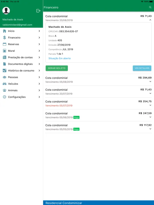The height and width of the screenshot is (205, 154).
Task: Expand the R$ 254,75 entry chevron
Action: coord(150,105)
